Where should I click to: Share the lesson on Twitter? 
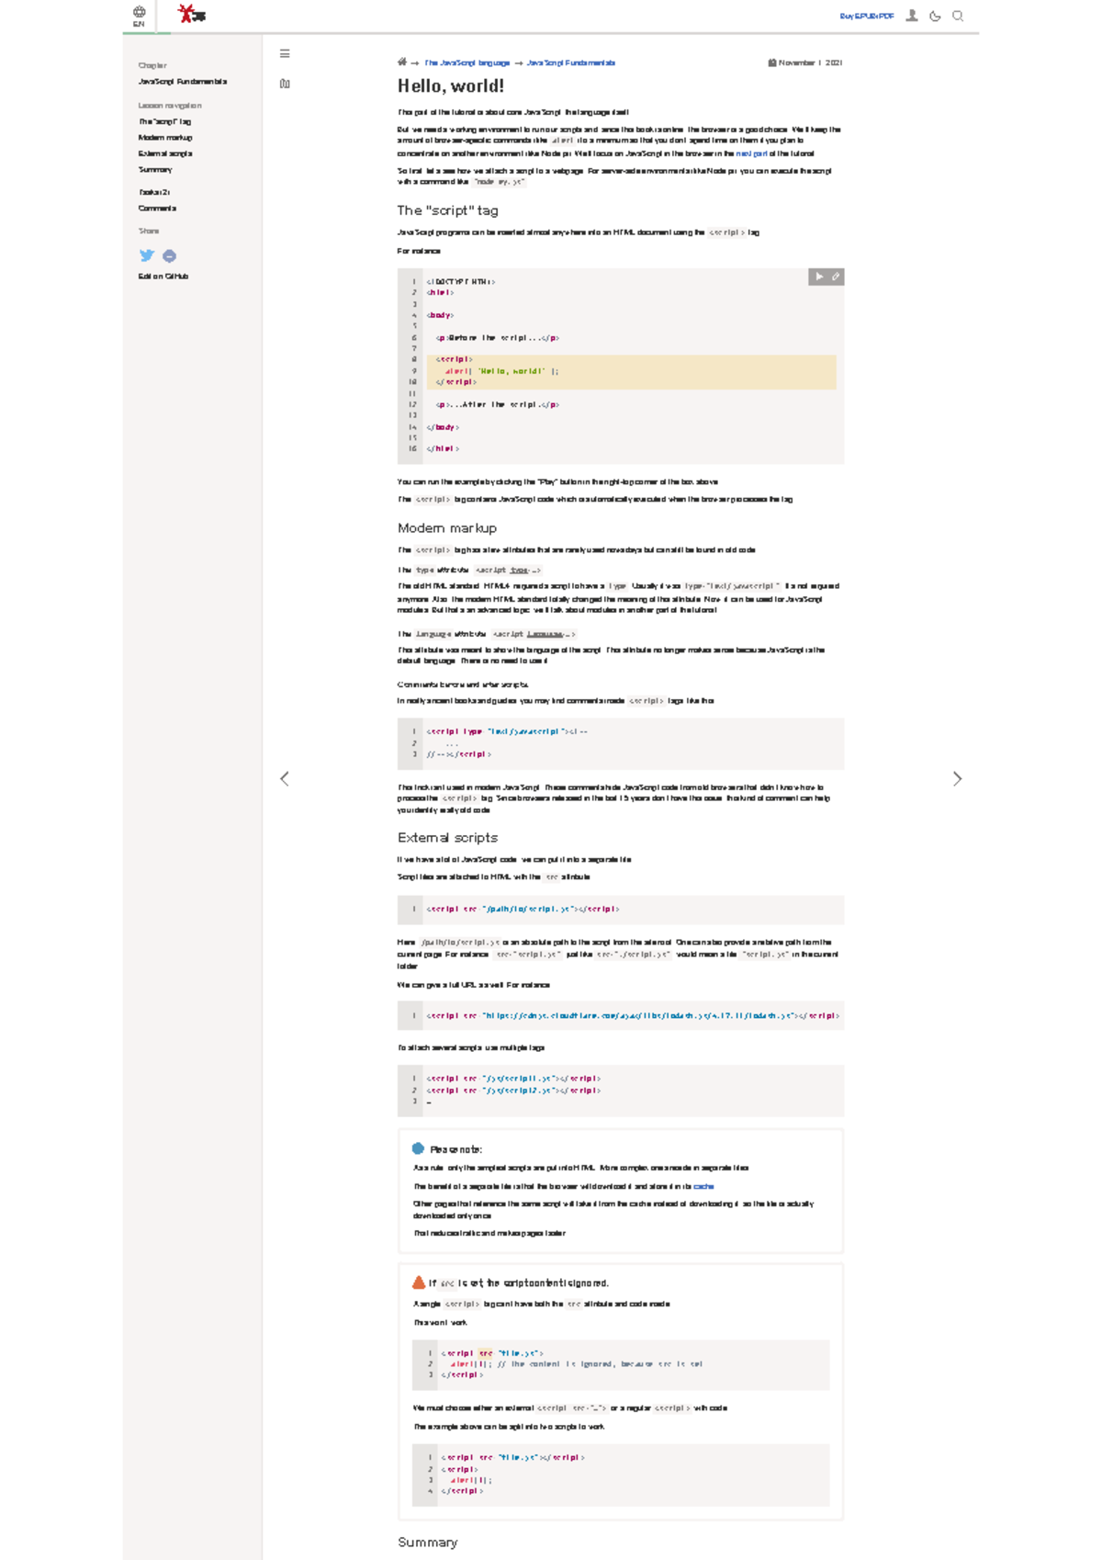147,256
